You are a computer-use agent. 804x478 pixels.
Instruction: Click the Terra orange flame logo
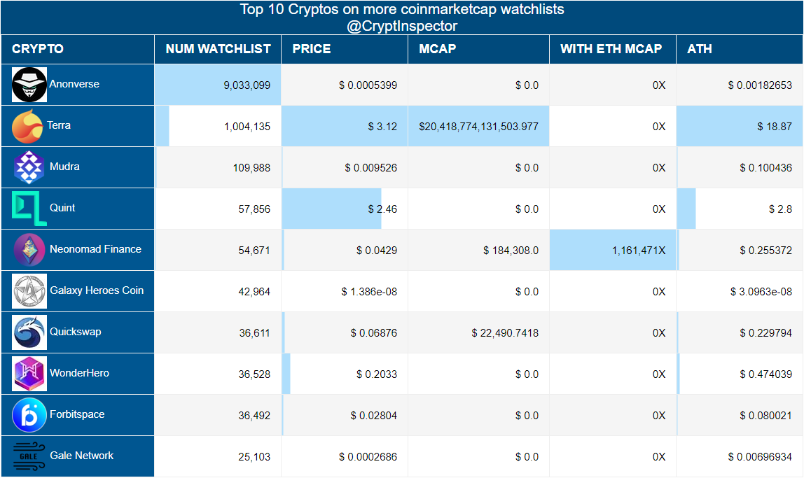tap(27, 126)
